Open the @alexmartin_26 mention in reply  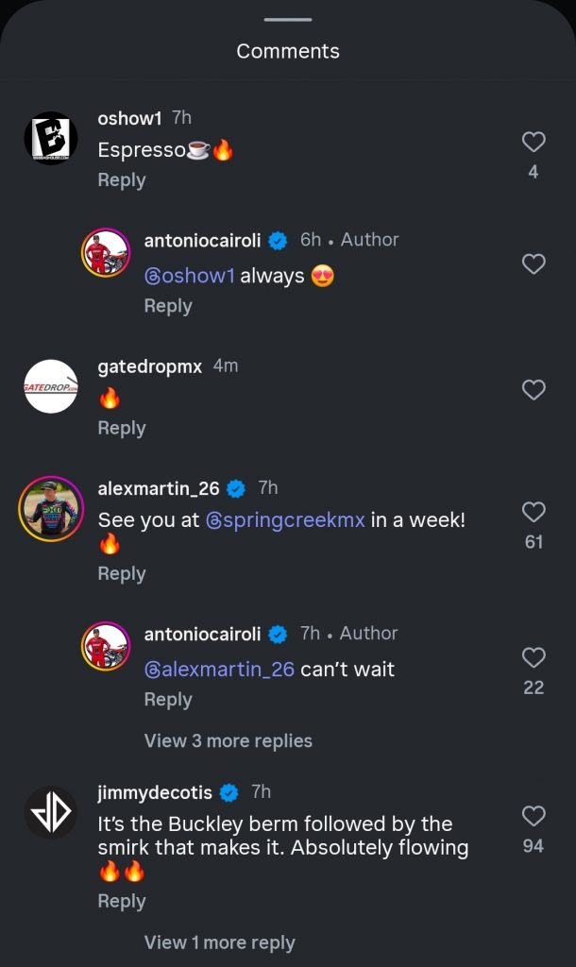219,670
